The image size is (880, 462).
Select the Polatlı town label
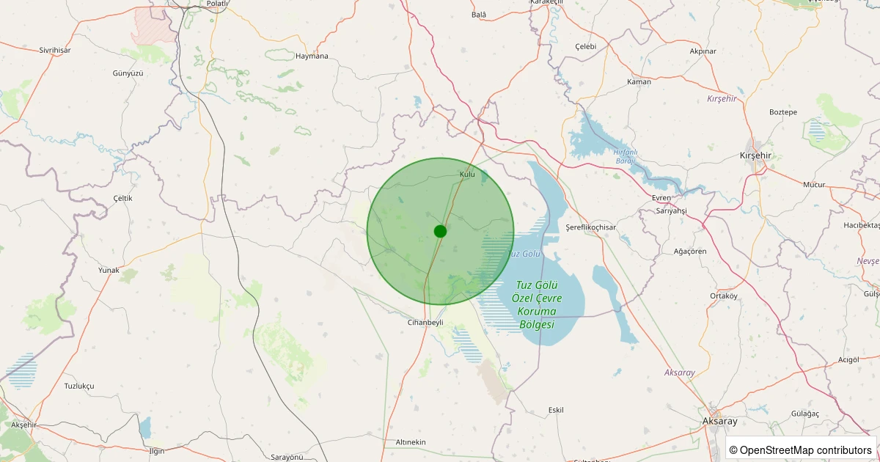click(x=218, y=4)
